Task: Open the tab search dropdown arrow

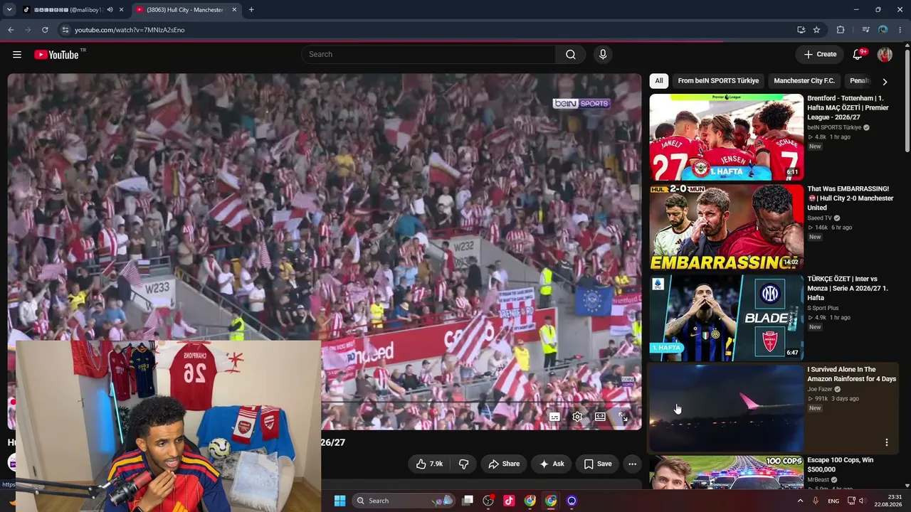Action: (x=9, y=10)
